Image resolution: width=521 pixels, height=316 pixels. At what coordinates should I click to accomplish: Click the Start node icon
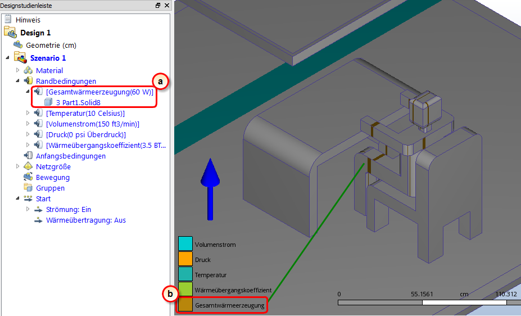[28, 198]
